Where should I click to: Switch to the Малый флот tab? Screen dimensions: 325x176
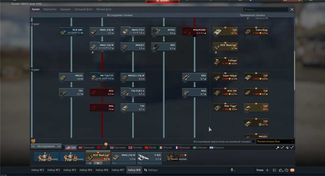coord(104,9)
